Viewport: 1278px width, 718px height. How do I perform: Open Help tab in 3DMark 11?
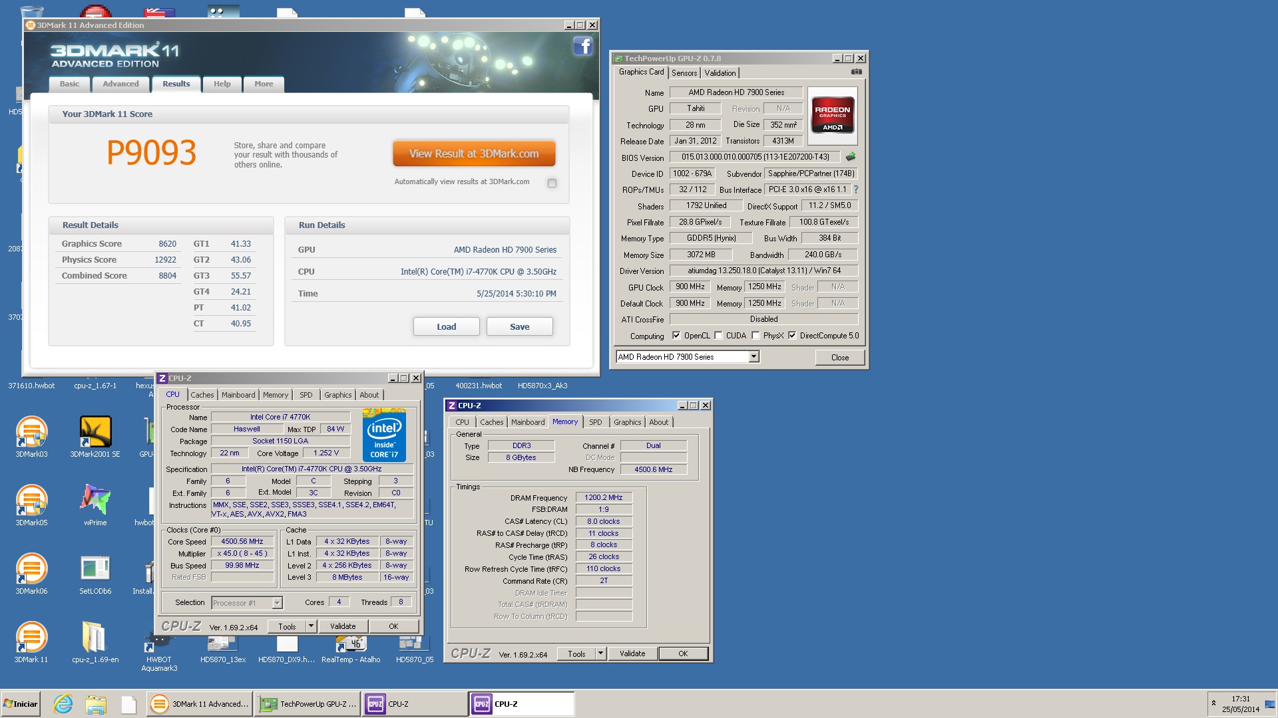click(222, 84)
